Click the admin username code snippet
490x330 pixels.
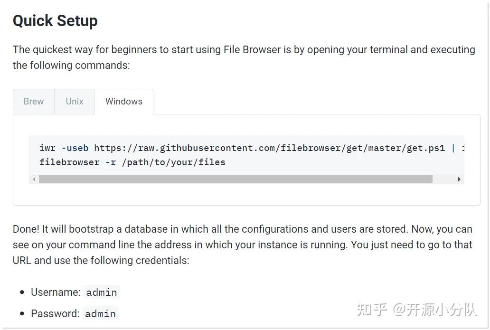coord(101,292)
